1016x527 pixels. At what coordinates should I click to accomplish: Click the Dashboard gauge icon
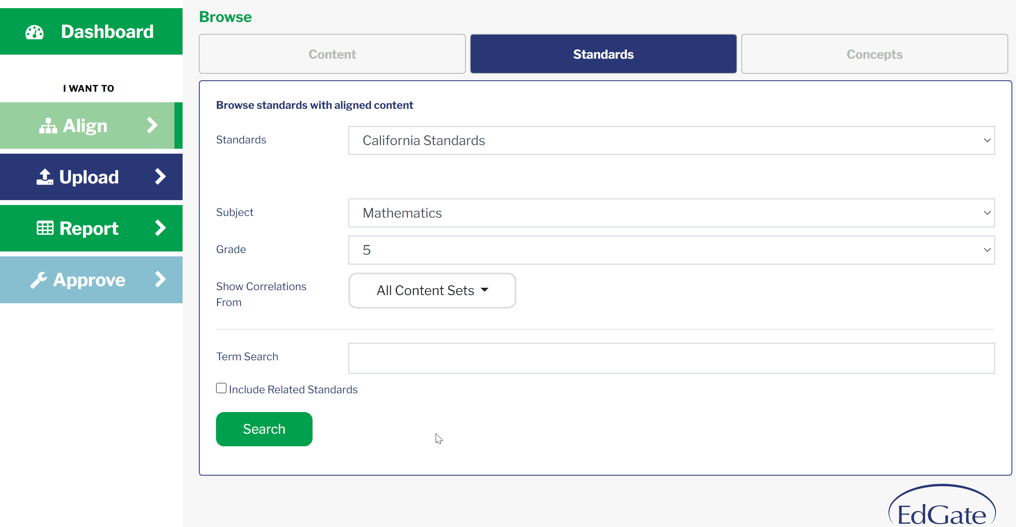coord(35,32)
